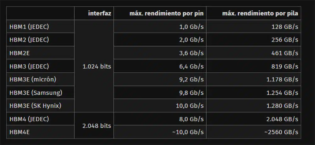The height and width of the screenshot is (145, 315).
Task: Click the HBM2 (JEDEC) row label
Action: coord(29,40)
